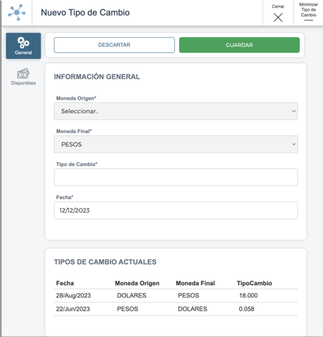The image size is (323, 337).
Task: Click the DESCARTAR button
Action: pyautogui.click(x=114, y=45)
